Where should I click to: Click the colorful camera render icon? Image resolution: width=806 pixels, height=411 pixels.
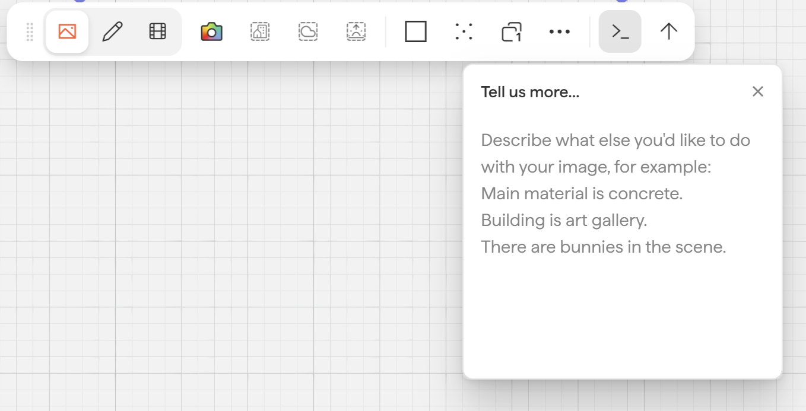[211, 31]
